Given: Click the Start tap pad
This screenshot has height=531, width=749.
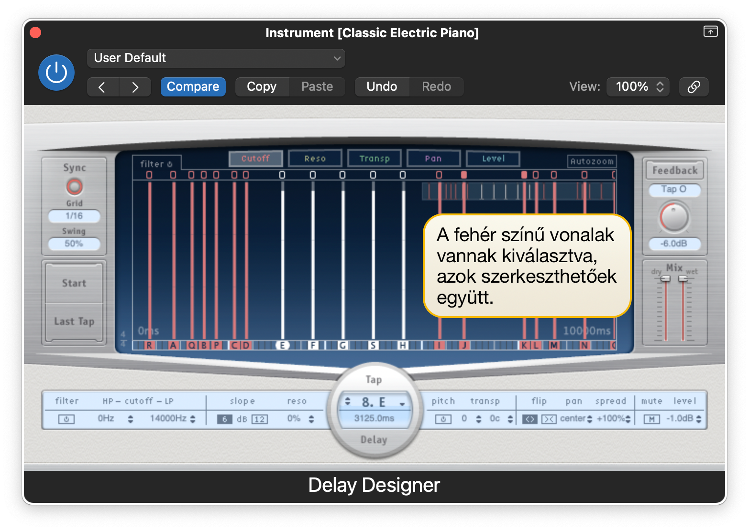Looking at the screenshot, I should 74,283.
